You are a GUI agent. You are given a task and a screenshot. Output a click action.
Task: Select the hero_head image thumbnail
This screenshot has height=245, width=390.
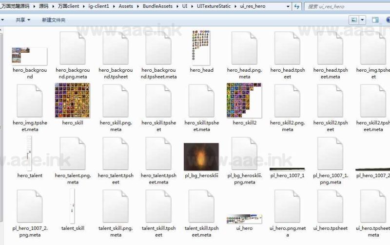tap(201, 47)
